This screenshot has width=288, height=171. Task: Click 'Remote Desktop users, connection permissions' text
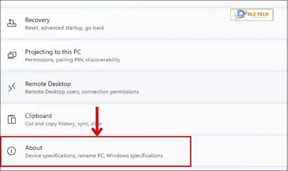pyautogui.click(x=82, y=92)
